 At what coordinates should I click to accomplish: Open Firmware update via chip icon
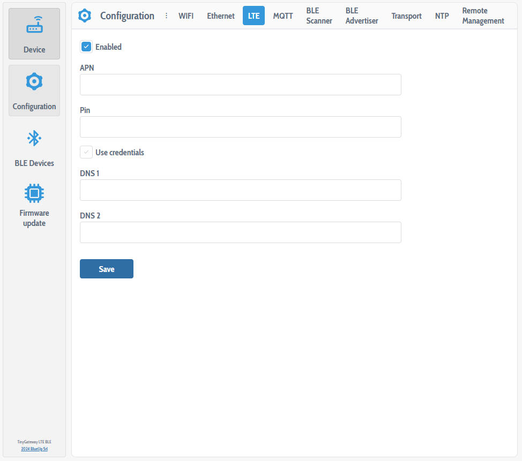tap(34, 193)
